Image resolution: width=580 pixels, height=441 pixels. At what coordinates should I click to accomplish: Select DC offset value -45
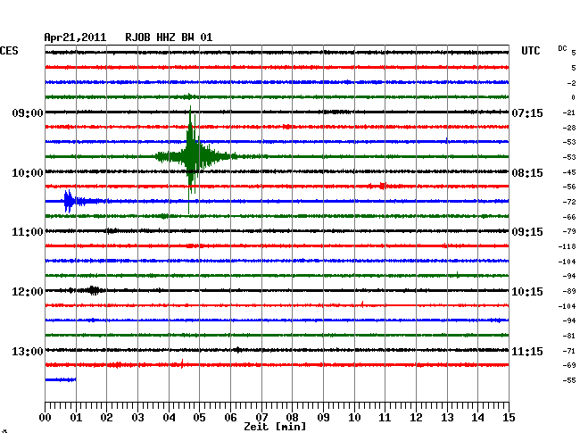(569, 172)
